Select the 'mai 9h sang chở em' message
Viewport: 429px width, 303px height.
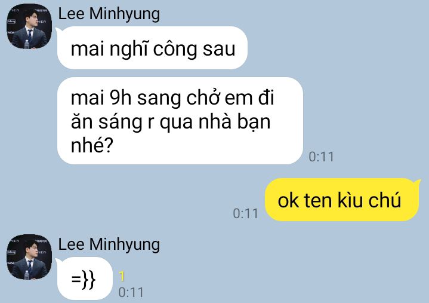(180, 121)
